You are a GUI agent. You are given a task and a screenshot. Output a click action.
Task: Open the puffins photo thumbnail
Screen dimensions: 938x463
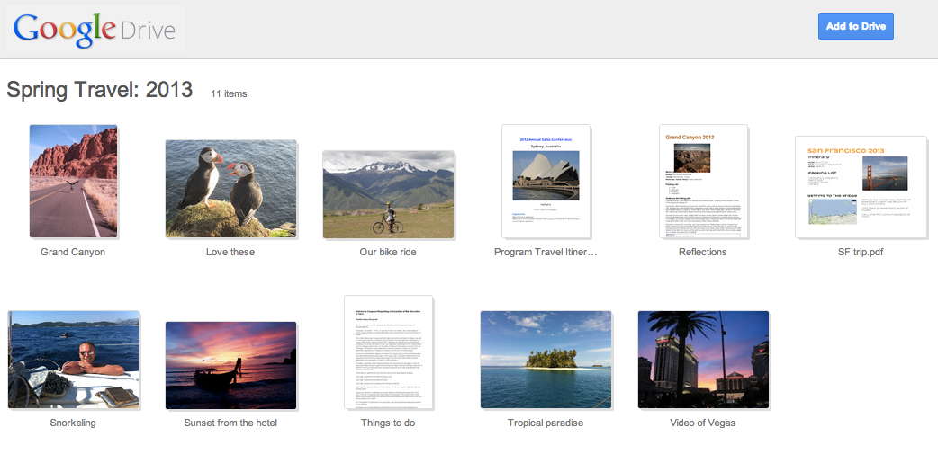pyautogui.click(x=230, y=189)
